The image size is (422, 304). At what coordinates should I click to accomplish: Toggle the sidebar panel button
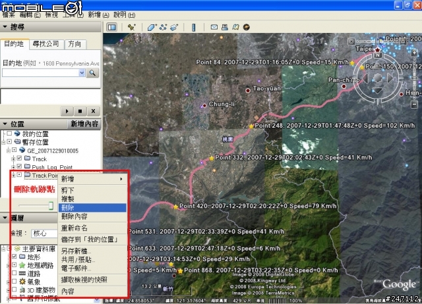tap(111, 27)
